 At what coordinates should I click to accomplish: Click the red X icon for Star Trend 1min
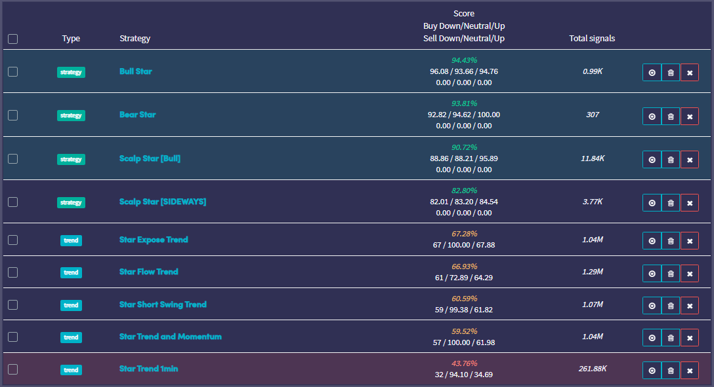click(690, 370)
